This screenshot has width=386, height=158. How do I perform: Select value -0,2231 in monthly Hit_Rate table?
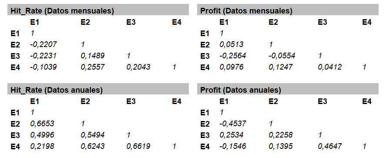pyautogui.click(x=44, y=56)
